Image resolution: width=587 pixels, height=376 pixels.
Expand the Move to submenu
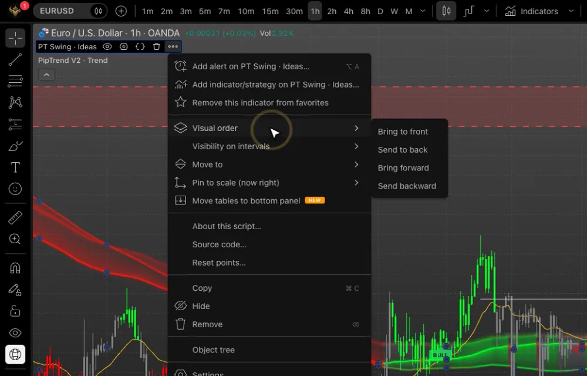click(269, 164)
